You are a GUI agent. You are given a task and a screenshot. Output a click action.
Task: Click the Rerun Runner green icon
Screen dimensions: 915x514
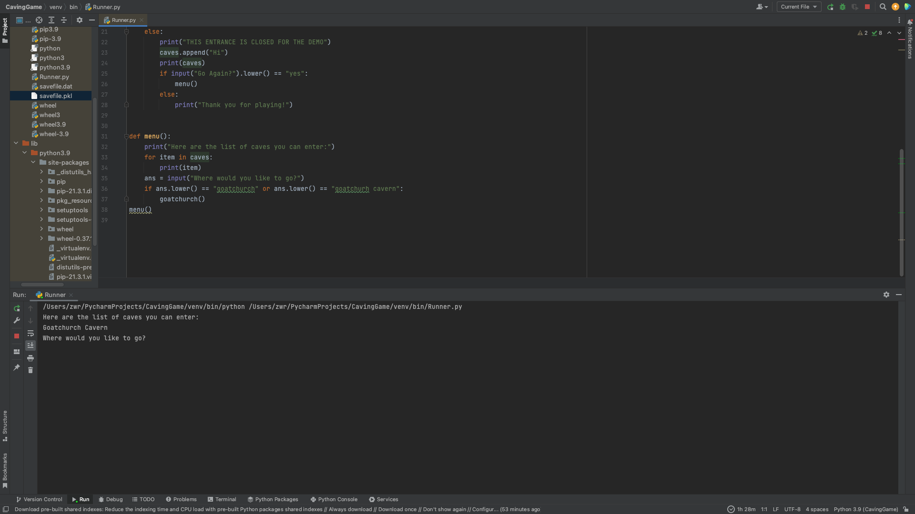pyautogui.click(x=17, y=308)
